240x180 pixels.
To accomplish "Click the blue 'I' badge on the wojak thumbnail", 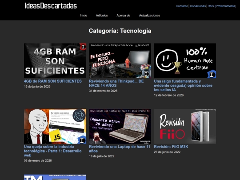I will (x=82, y=140).
